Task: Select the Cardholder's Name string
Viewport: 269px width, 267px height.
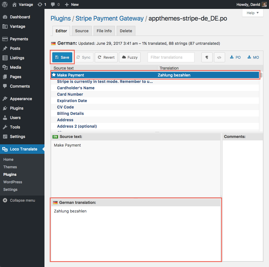Action: coord(155,88)
